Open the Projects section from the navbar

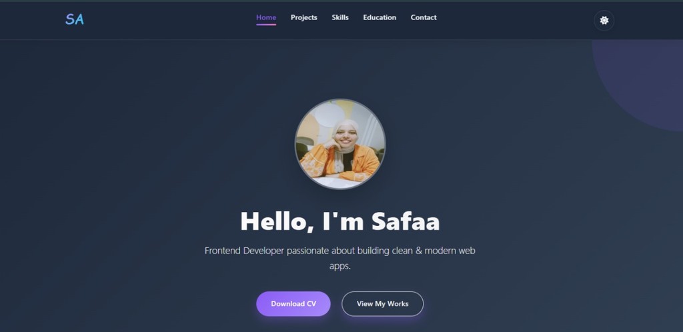pyautogui.click(x=304, y=17)
